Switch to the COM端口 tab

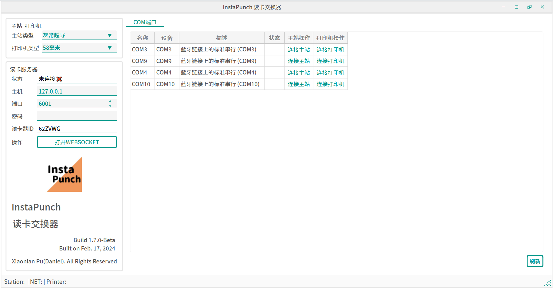point(145,22)
